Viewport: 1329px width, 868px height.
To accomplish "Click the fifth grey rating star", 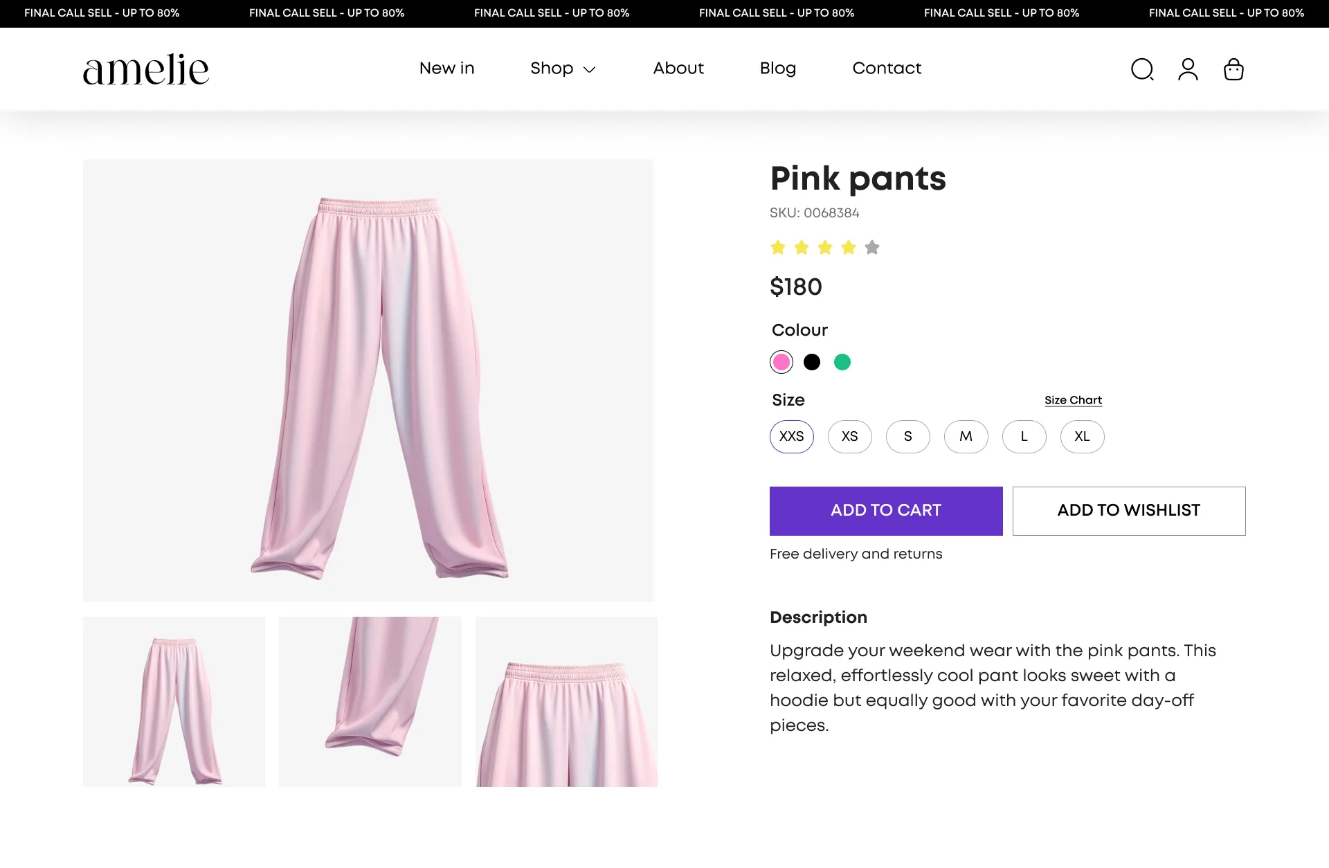I will [872, 247].
